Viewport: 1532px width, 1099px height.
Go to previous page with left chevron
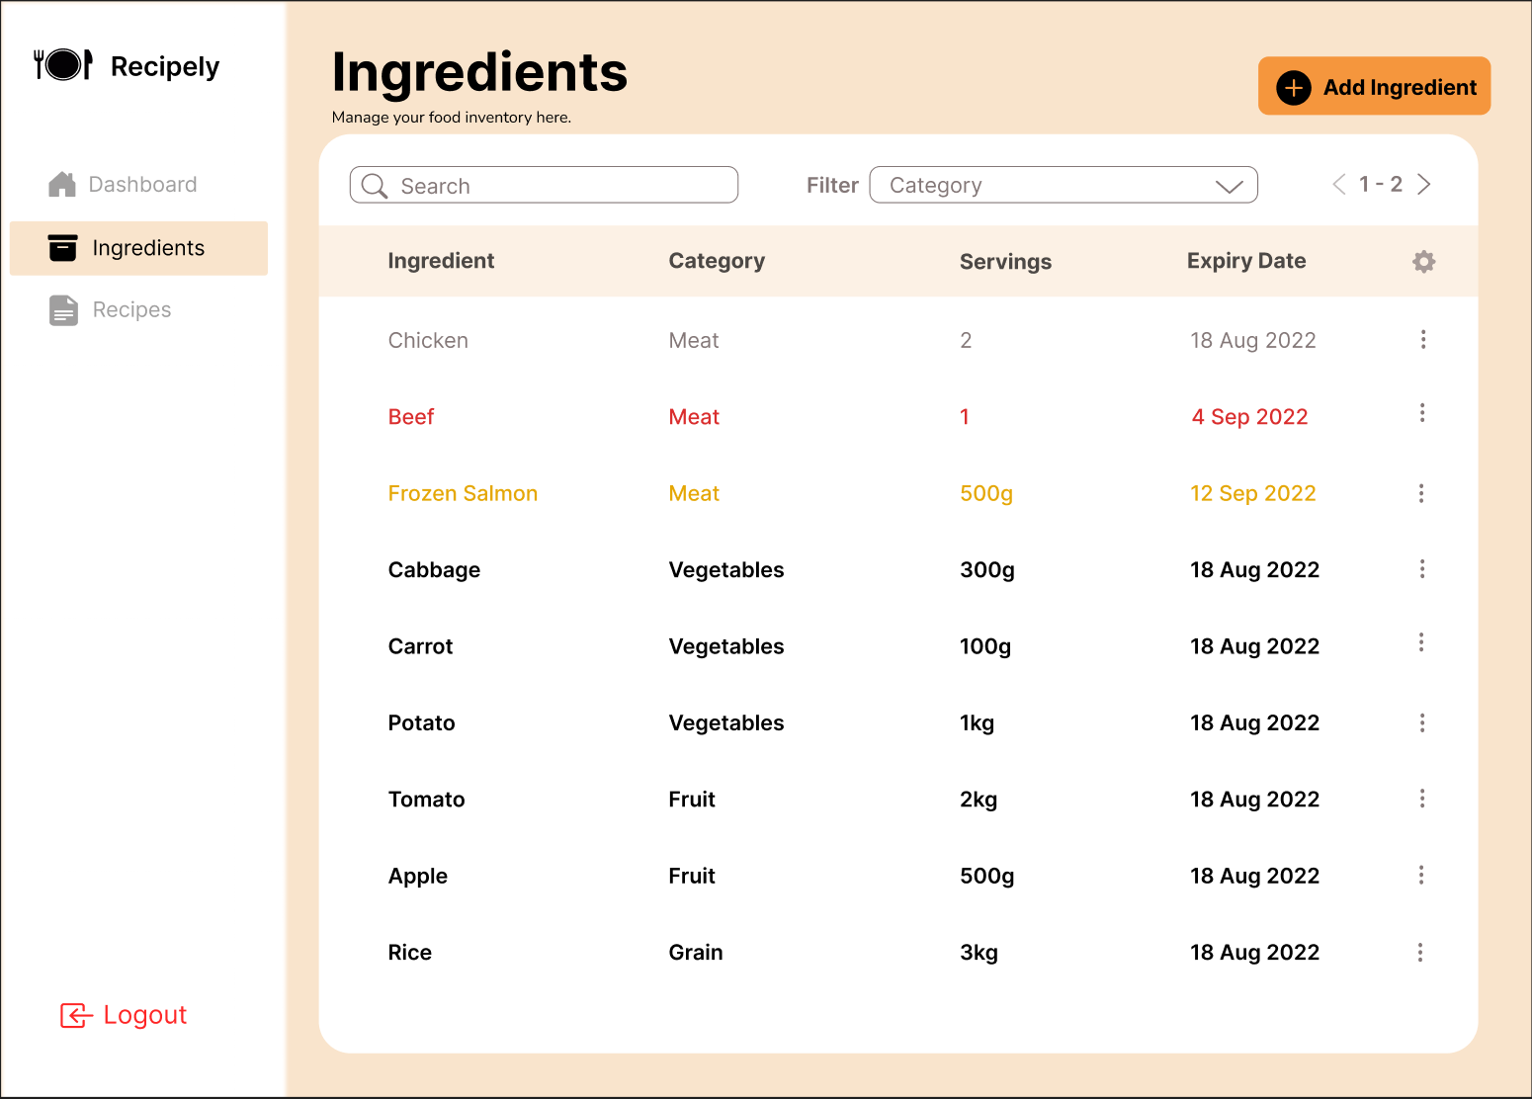point(1339,184)
